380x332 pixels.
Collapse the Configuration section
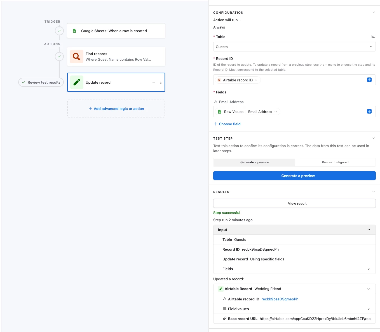[373, 12]
